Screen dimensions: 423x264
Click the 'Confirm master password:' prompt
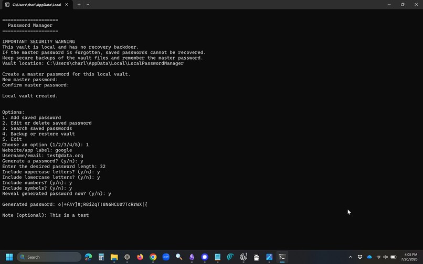click(36, 85)
